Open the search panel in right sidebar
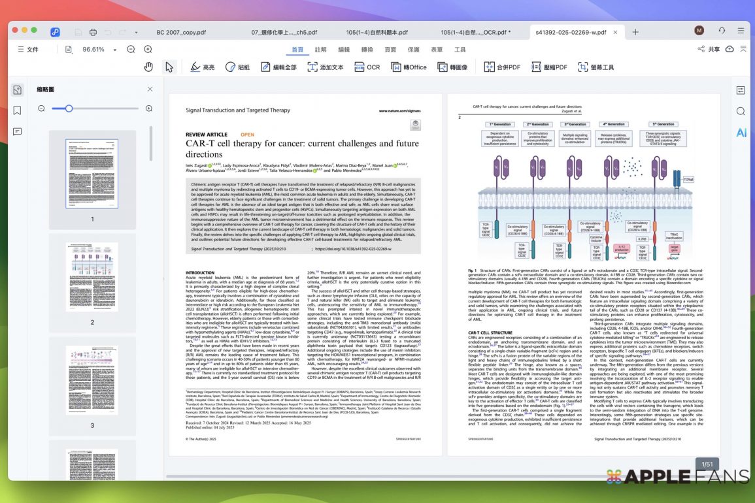Screen dimensions: 755x503 (x=741, y=111)
